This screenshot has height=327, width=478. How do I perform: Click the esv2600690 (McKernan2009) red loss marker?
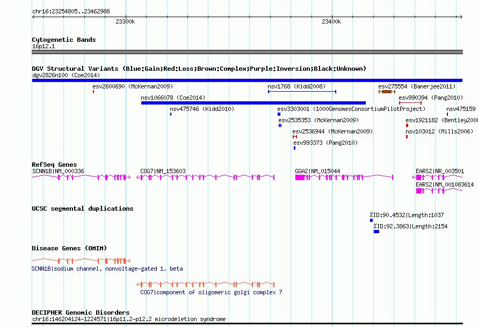(93, 92)
